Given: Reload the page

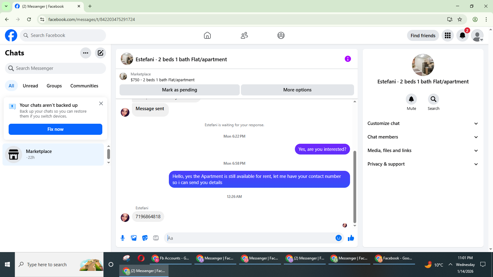Looking at the screenshot, I should (29, 19).
